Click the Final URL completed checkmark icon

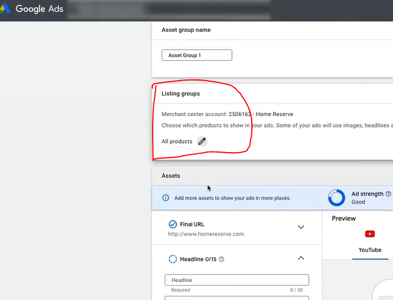coord(172,224)
